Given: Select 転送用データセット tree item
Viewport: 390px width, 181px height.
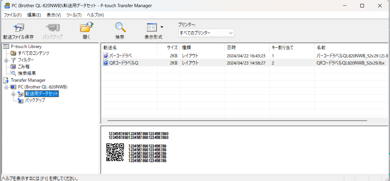Looking at the screenshot, I should pos(42,94).
